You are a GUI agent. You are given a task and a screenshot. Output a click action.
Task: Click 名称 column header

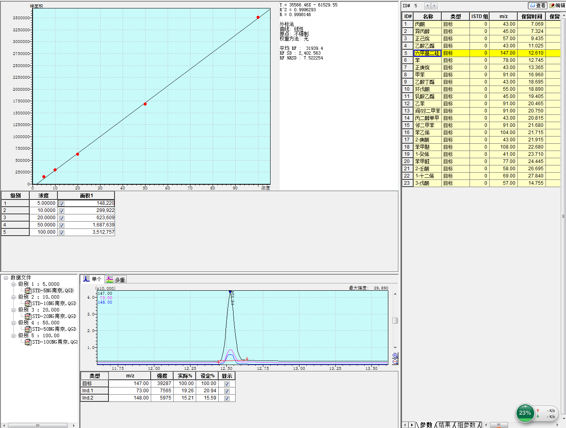(428, 16)
